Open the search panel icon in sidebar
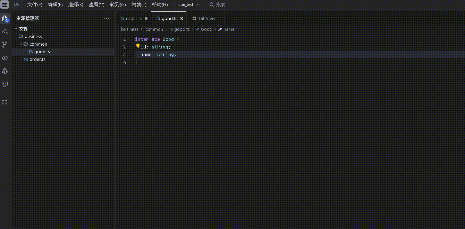Image resolution: width=465 pixels, height=229 pixels. [5, 31]
